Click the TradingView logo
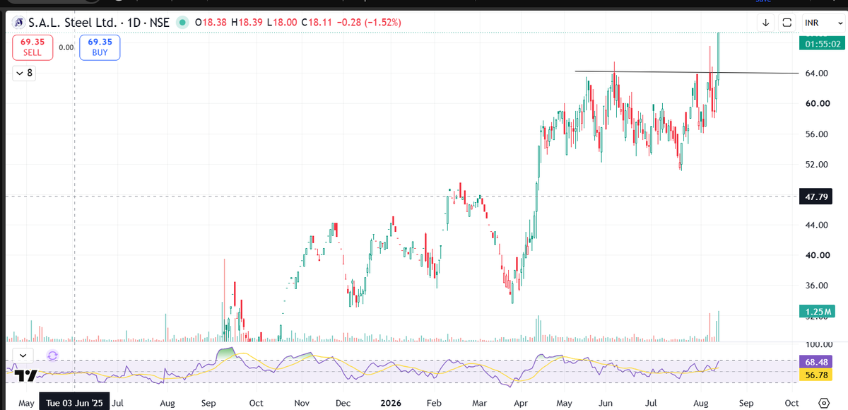This screenshot has height=410, width=848. point(26,375)
